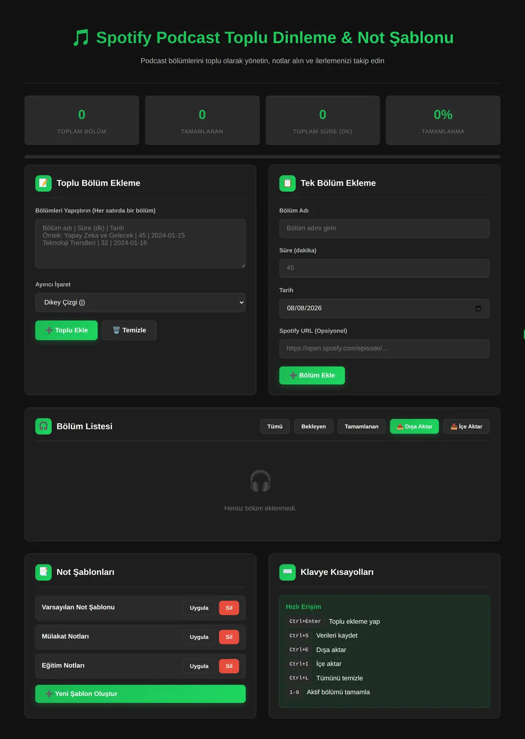
Task: Delete Eğitim Notları template
Action: tap(229, 666)
